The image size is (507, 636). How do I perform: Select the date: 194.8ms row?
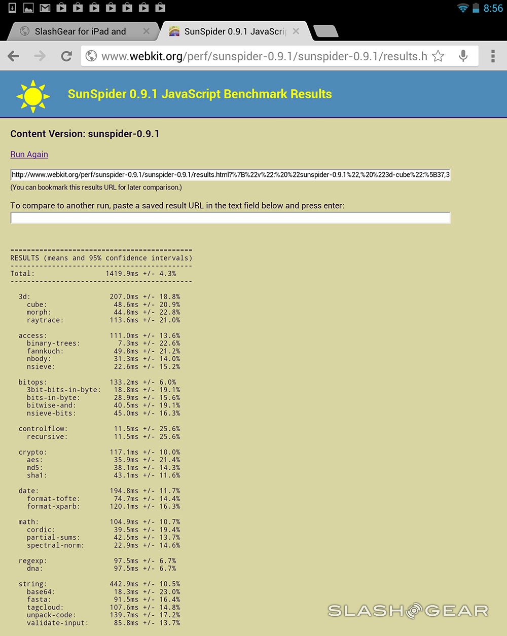click(x=99, y=491)
